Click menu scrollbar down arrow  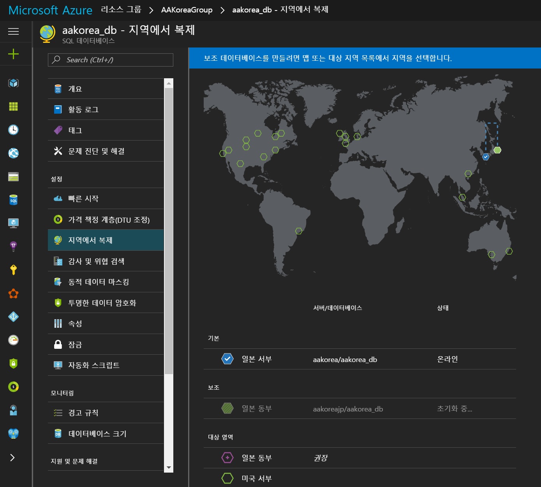(169, 468)
